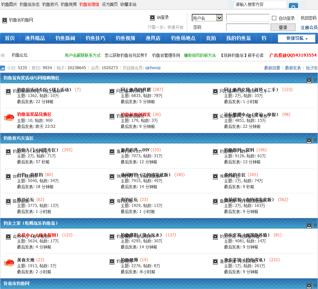
Task: Click the 最新发表 link
Action: coord(293,68)
